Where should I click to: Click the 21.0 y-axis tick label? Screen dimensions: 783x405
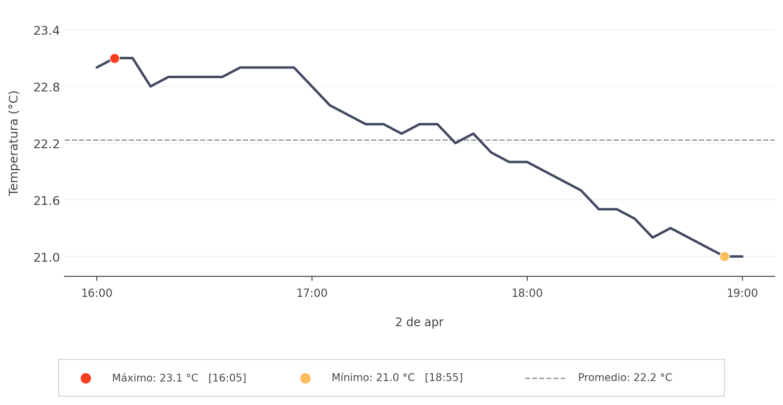tap(46, 257)
